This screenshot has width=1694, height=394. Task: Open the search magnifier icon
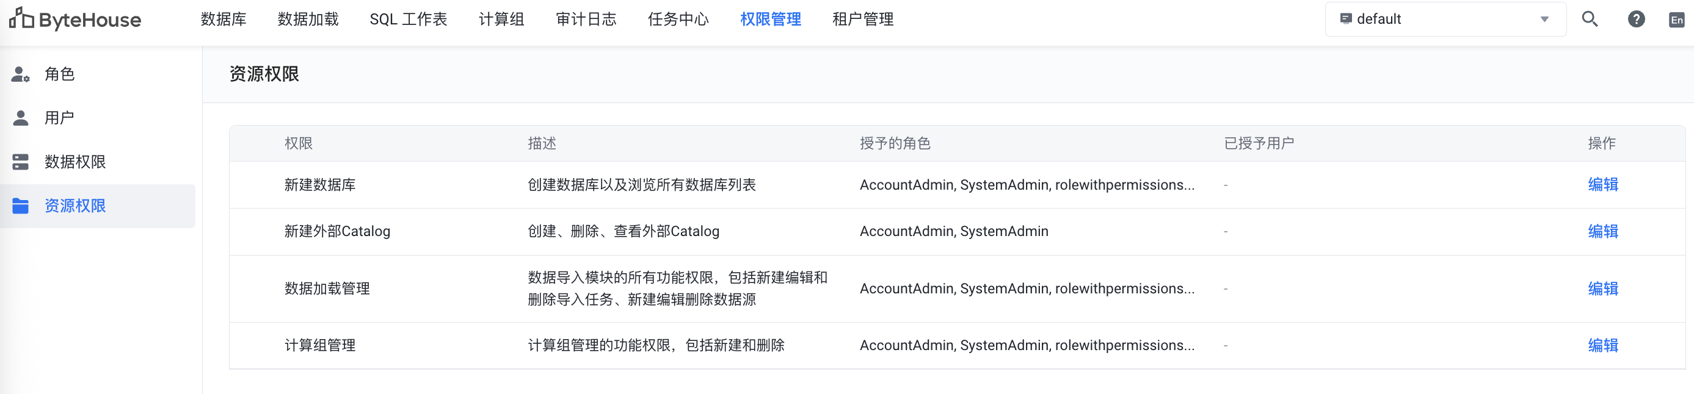pos(1590,19)
